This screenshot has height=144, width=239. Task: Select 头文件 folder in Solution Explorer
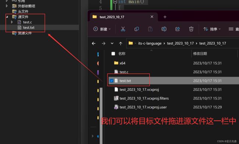tap(23, 11)
